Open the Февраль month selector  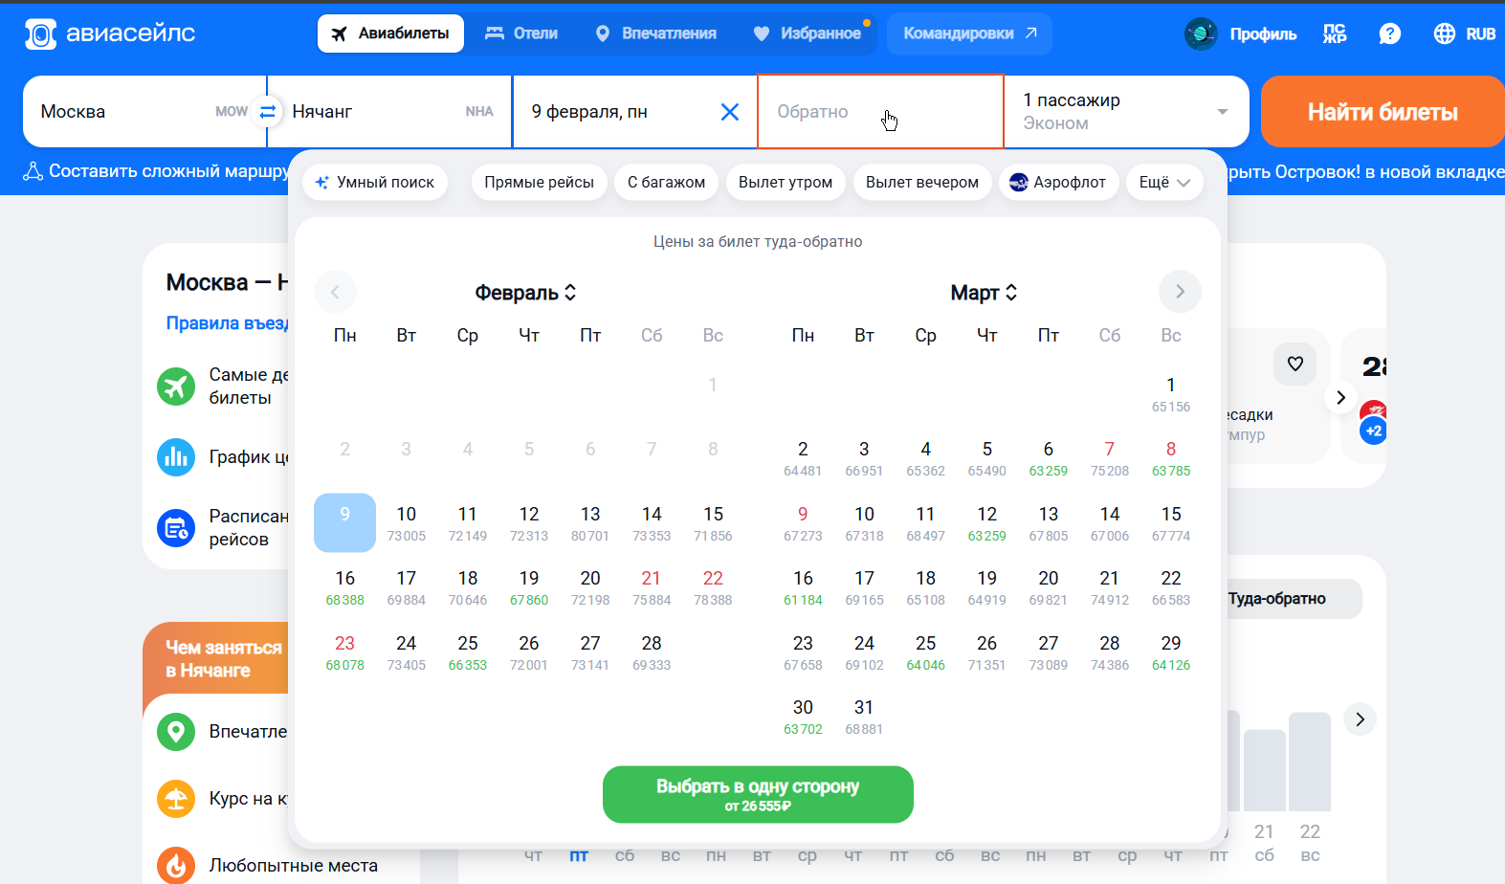[x=525, y=293]
